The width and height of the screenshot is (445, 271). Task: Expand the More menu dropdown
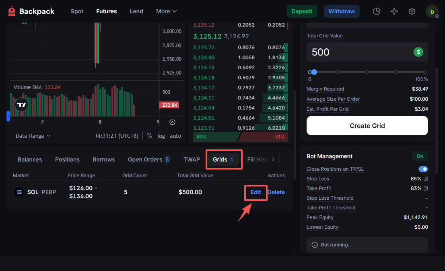[166, 11]
